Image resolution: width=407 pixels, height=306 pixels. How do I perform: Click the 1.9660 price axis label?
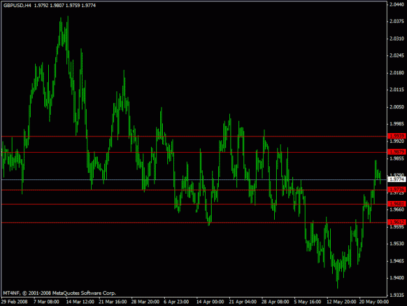coord(397,209)
